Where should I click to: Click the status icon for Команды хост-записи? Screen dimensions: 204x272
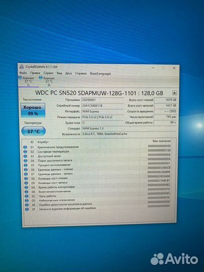pyautogui.click(x=26, y=183)
